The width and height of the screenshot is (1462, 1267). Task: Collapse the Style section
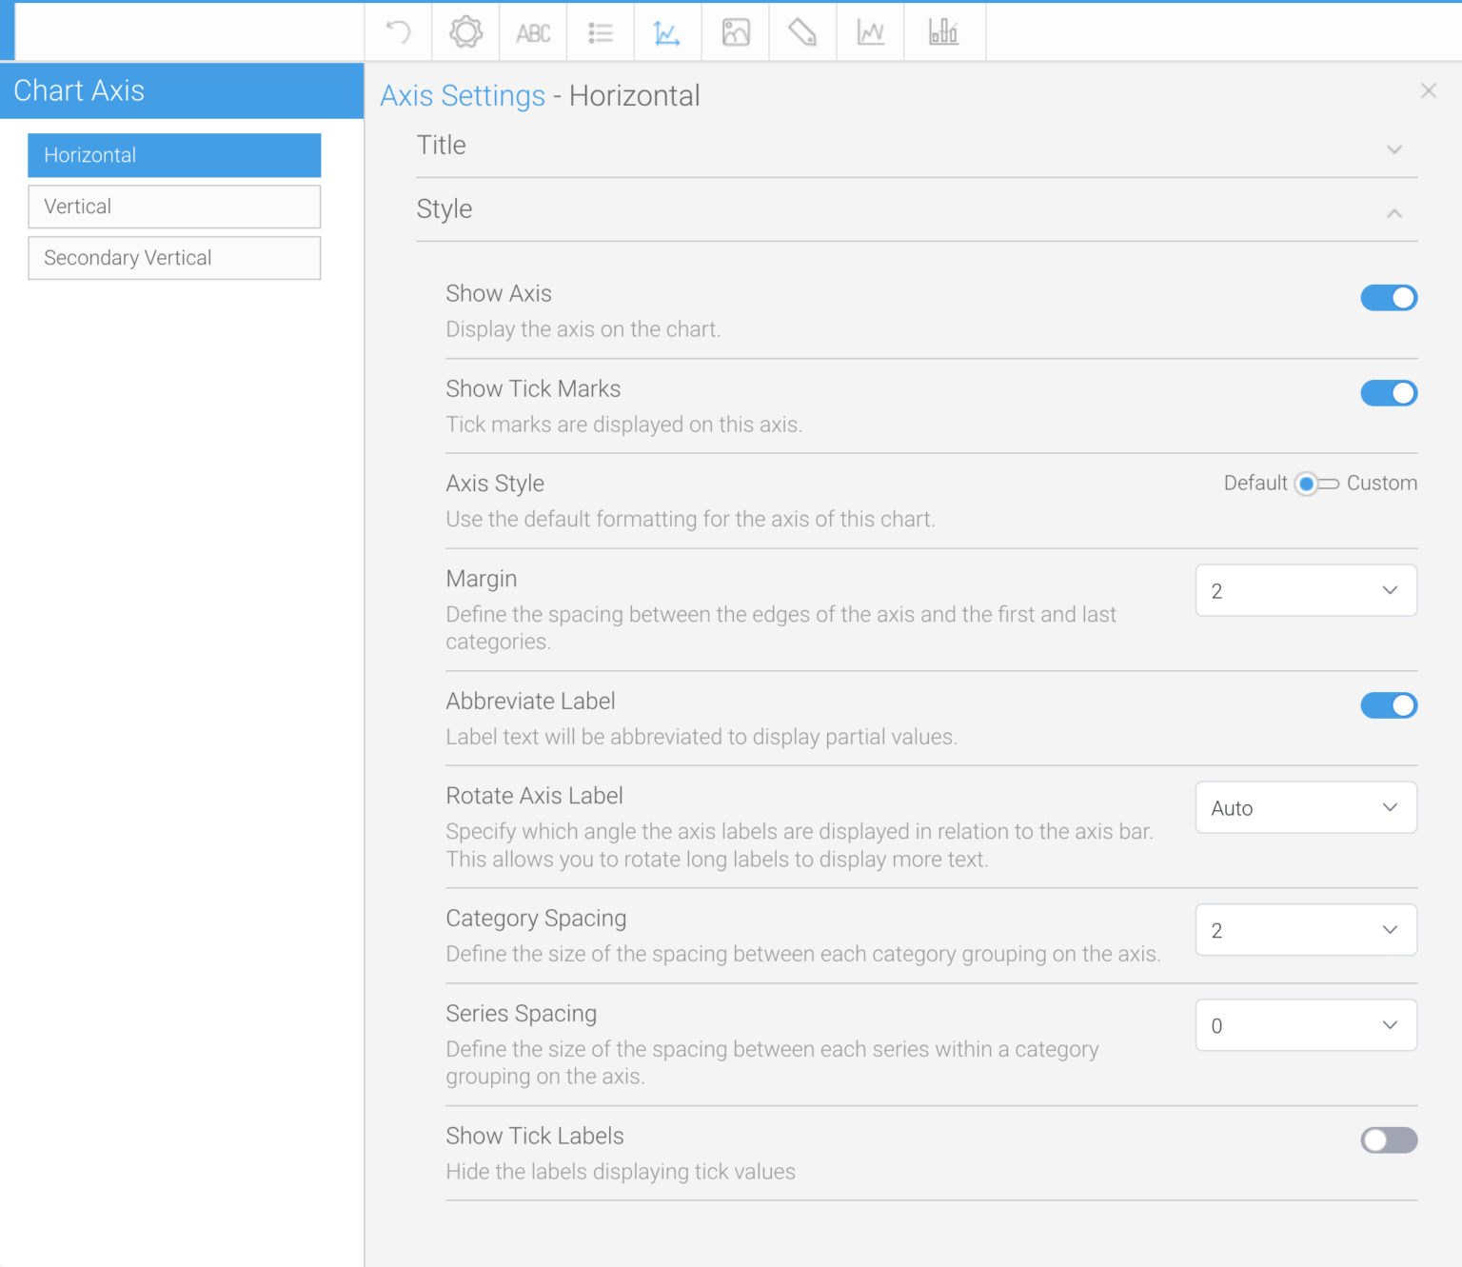(x=1394, y=213)
